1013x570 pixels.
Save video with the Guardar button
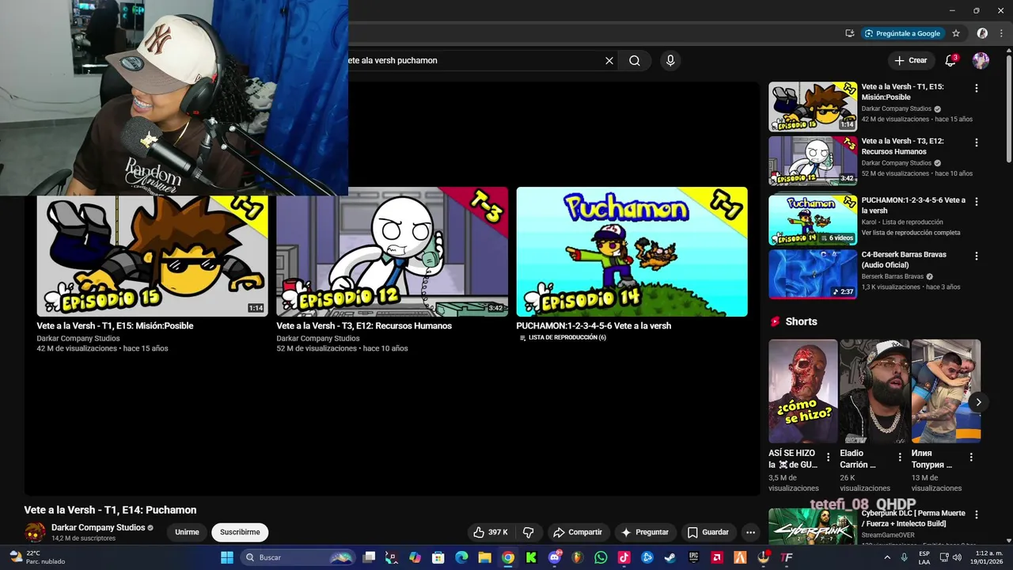pyautogui.click(x=708, y=532)
